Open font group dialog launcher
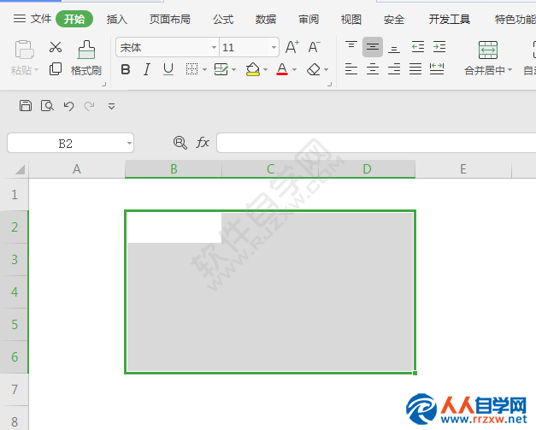This screenshot has height=430, width=536. point(329,84)
